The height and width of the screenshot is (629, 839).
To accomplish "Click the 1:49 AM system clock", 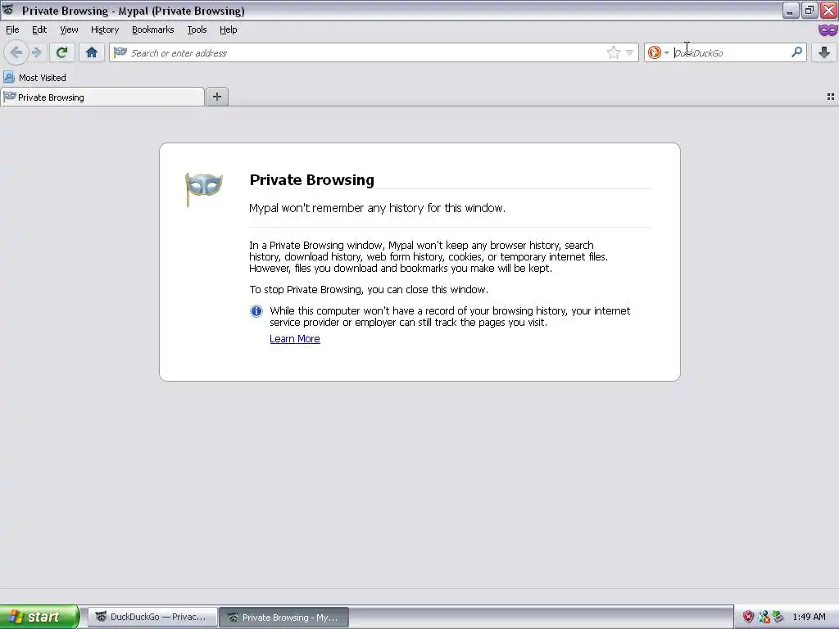I will coord(809,618).
